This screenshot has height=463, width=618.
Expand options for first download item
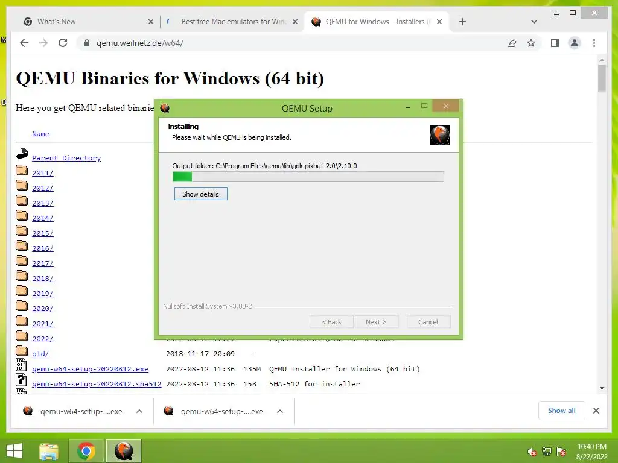(x=139, y=411)
